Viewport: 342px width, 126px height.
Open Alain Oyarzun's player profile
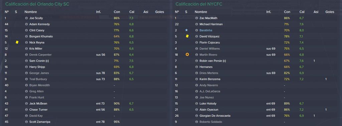pos(209,109)
